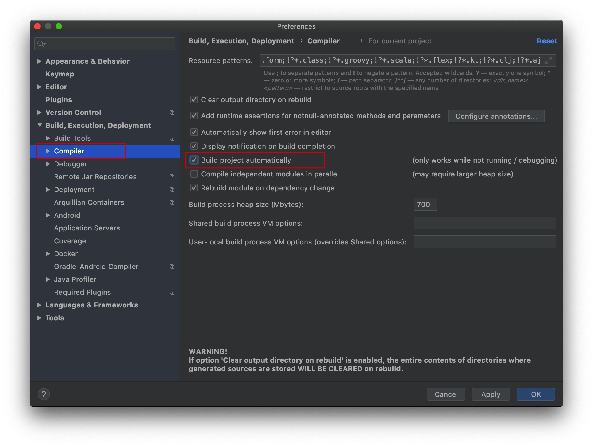The image size is (593, 446).
Task: Click project-level icon next to Version Control
Action: pyautogui.click(x=172, y=113)
